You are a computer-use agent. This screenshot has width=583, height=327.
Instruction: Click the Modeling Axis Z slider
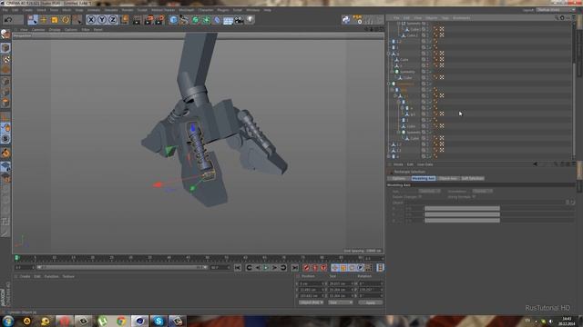[462, 220]
